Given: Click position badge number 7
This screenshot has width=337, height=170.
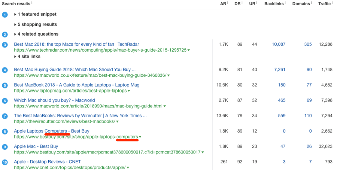Looking at the screenshot, I should (x=5, y=116).
